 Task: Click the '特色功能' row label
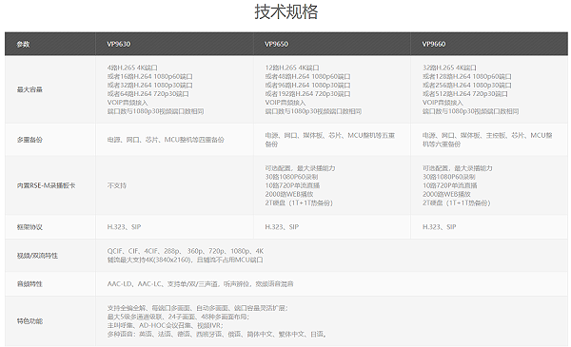30,321
